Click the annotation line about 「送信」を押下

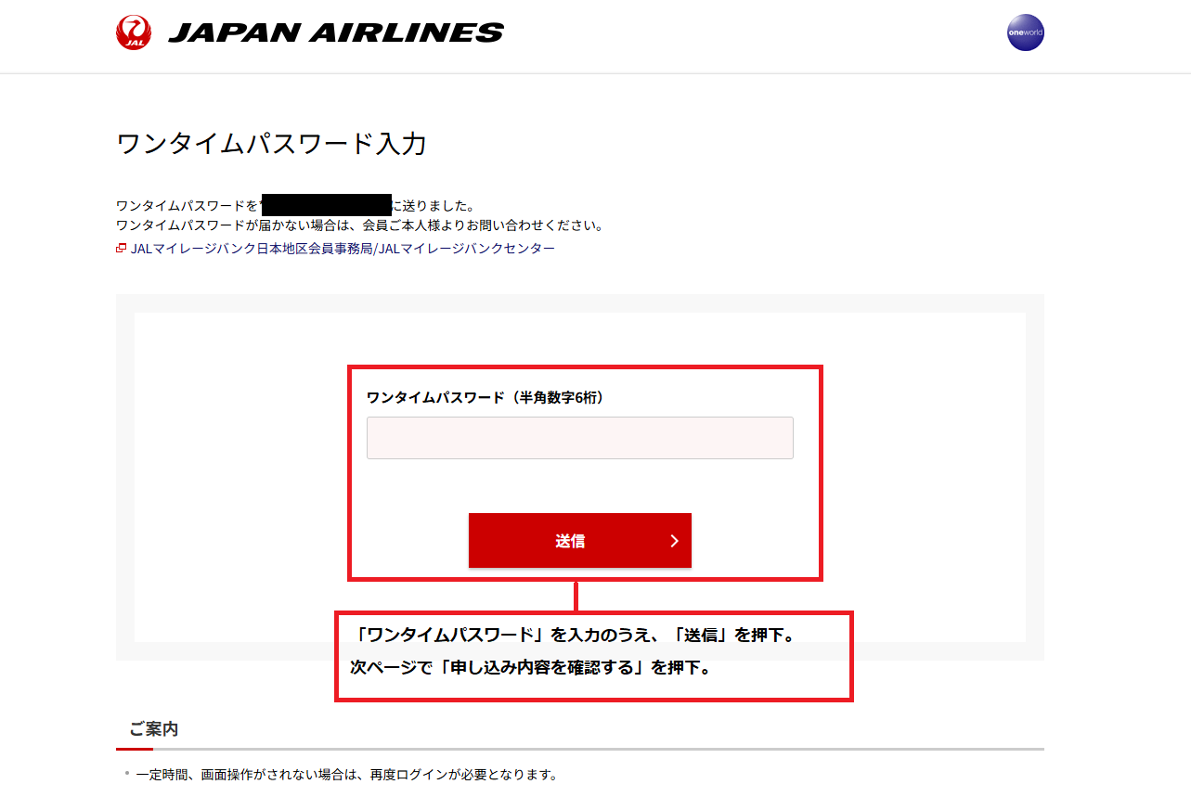point(576,636)
